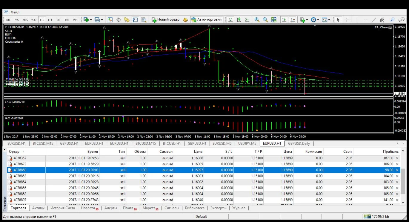Switch to the USDJPY,M5 chart tab
The width and height of the screenshot is (409, 222).
247,144
